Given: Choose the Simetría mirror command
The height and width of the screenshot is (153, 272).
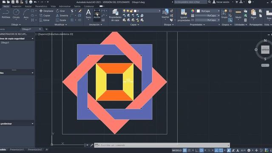Looking at the screenshot, I should 62,15.
